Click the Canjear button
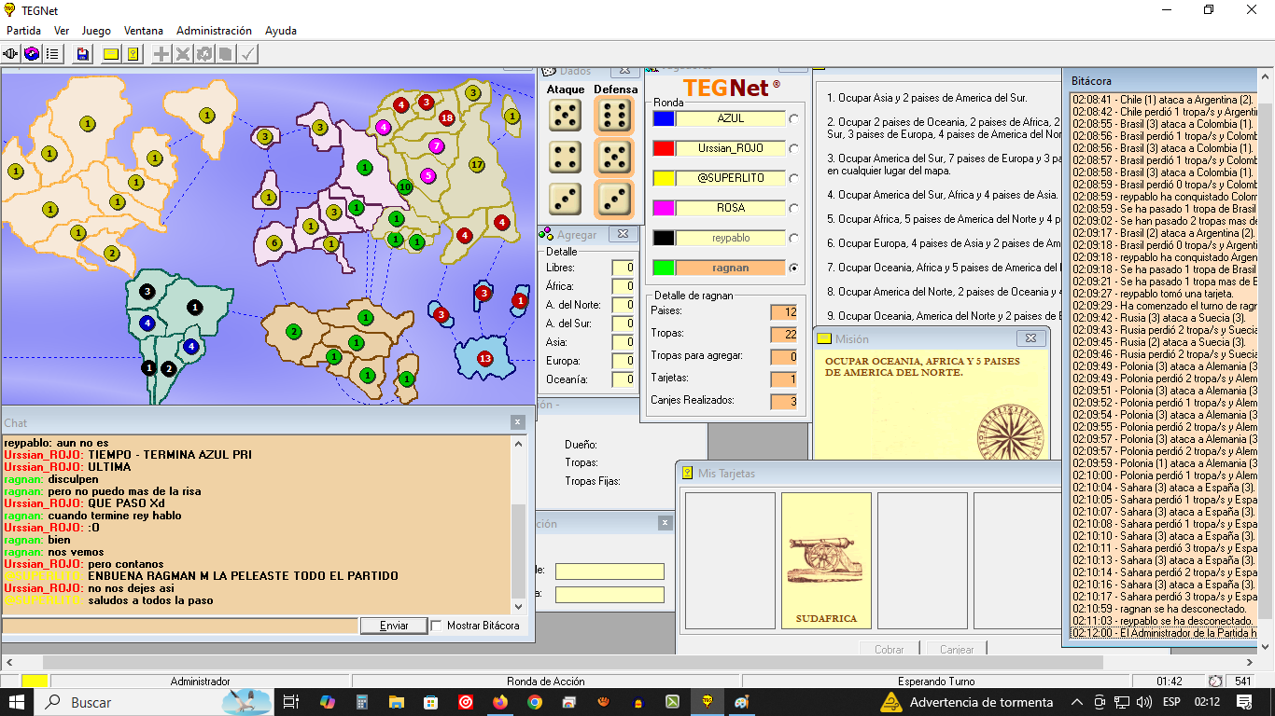The height and width of the screenshot is (716, 1275). coord(957,649)
